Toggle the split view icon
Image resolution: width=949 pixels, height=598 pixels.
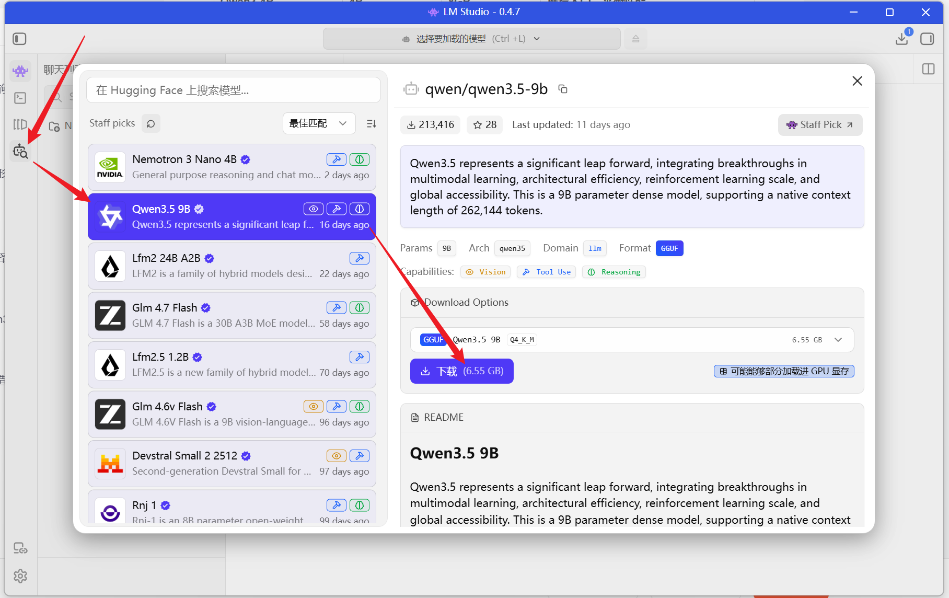click(929, 69)
